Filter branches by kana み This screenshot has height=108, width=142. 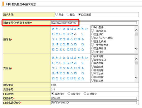(x=75, y=63)
